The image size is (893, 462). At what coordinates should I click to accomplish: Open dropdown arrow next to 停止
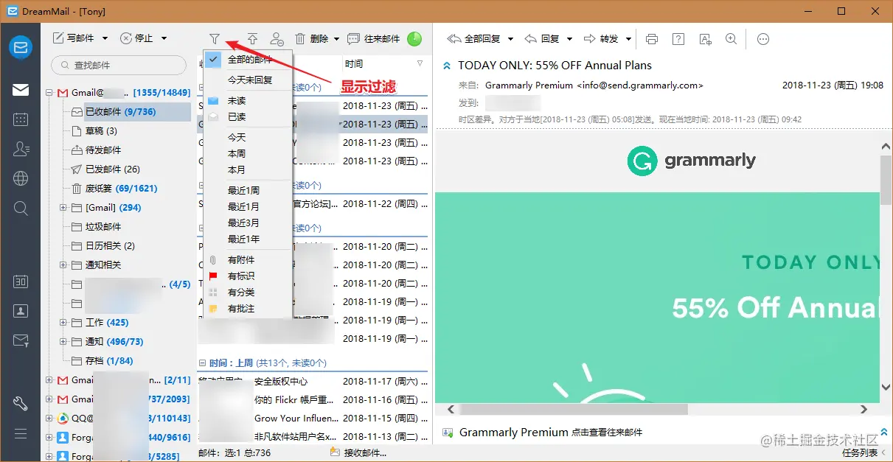(164, 38)
